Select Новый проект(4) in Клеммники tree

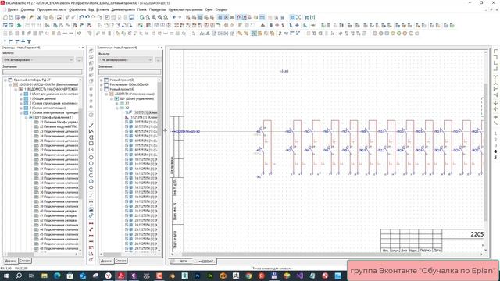pos(122,89)
